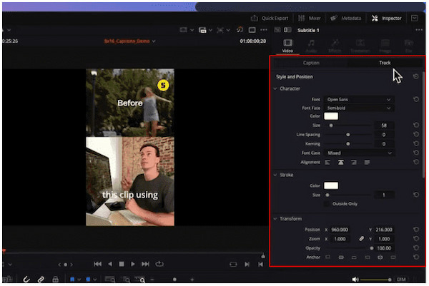Switch to the Track tab
Viewport: 429px width, 286px height.
385,63
